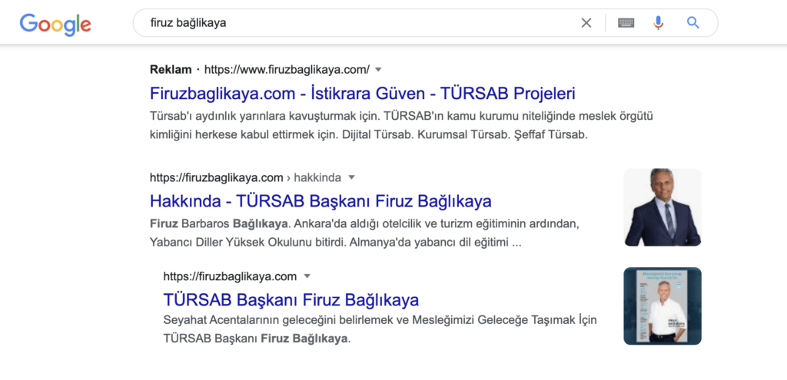Click URL firuzbaglikaya.com › hakkinda
The height and width of the screenshot is (380, 787).
click(245, 177)
